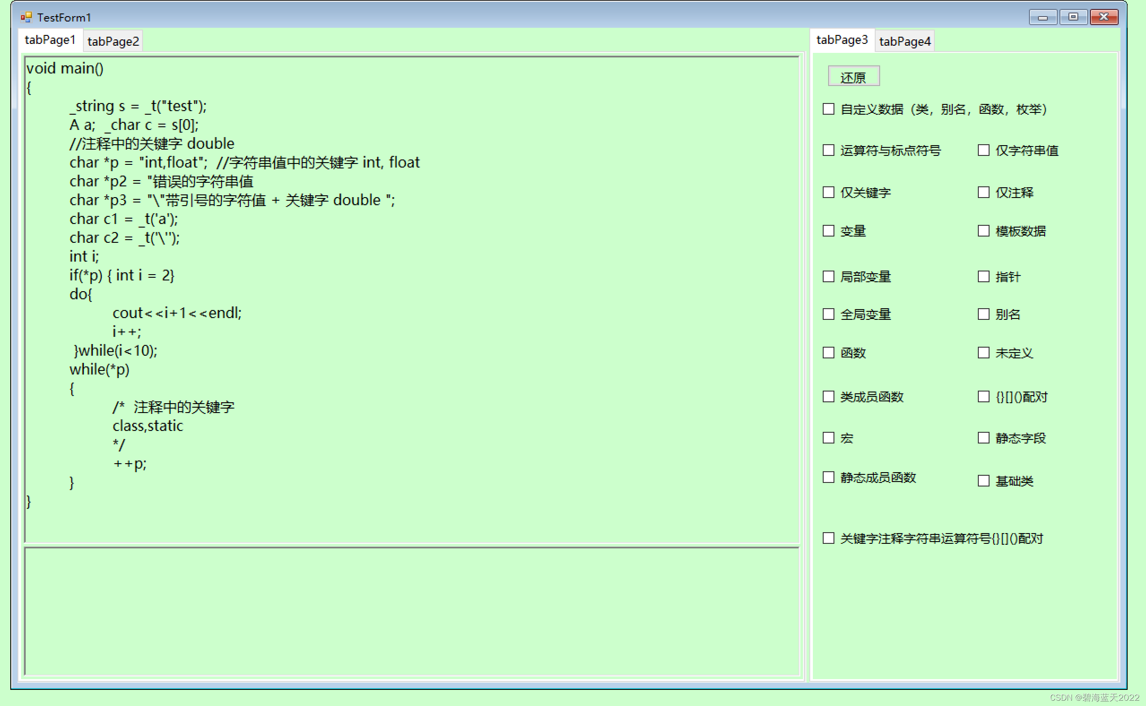Click inside the empty lower text box

(412, 611)
